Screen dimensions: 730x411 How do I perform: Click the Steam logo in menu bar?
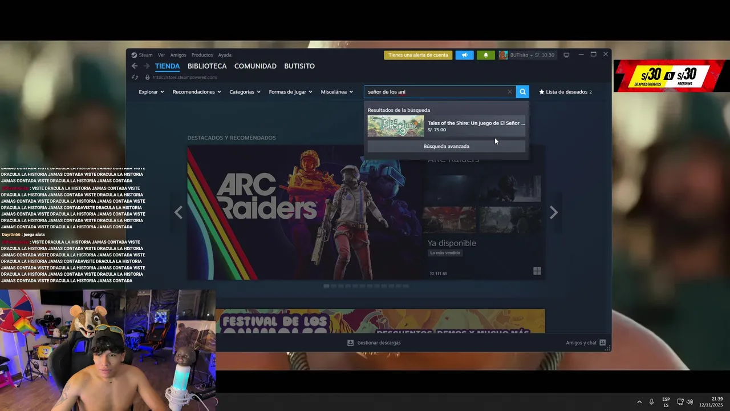(134, 55)
